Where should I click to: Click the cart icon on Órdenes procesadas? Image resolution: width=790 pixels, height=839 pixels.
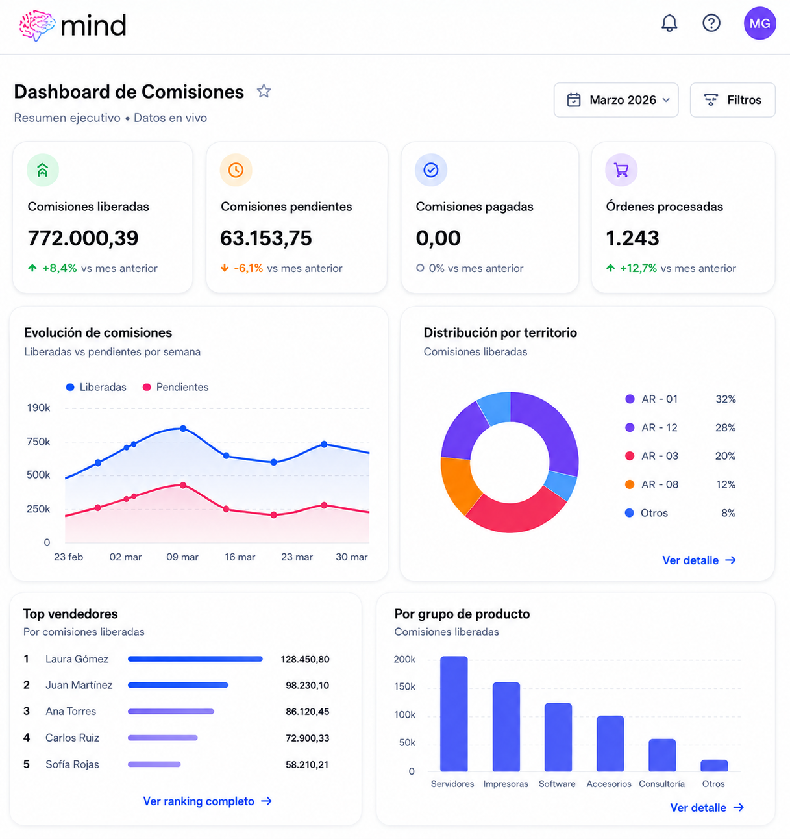[x=621, y=170]
